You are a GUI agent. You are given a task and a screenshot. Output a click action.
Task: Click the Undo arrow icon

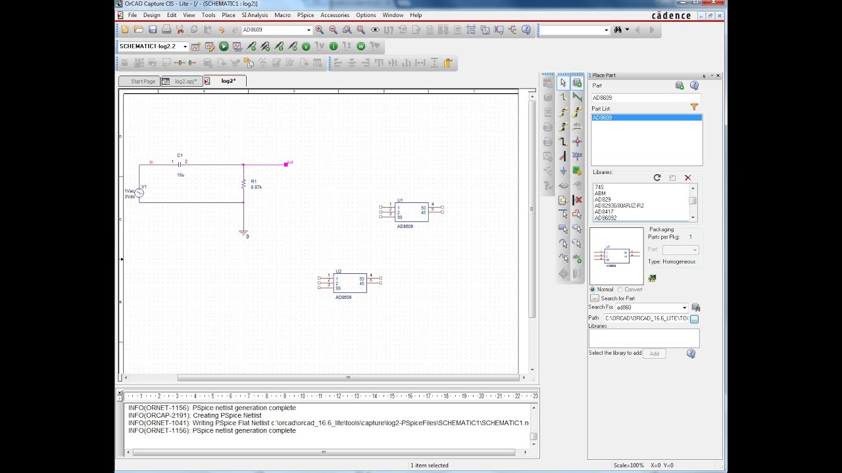222,30
